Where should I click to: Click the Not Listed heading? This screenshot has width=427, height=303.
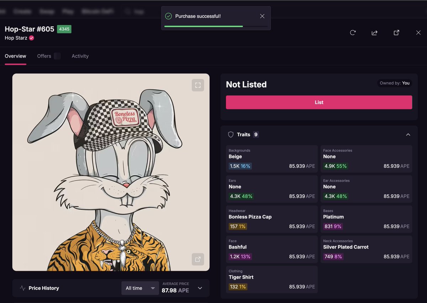click(246, 84)
